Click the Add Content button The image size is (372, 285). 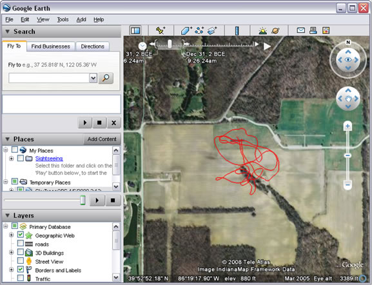[x=102, y=139]
